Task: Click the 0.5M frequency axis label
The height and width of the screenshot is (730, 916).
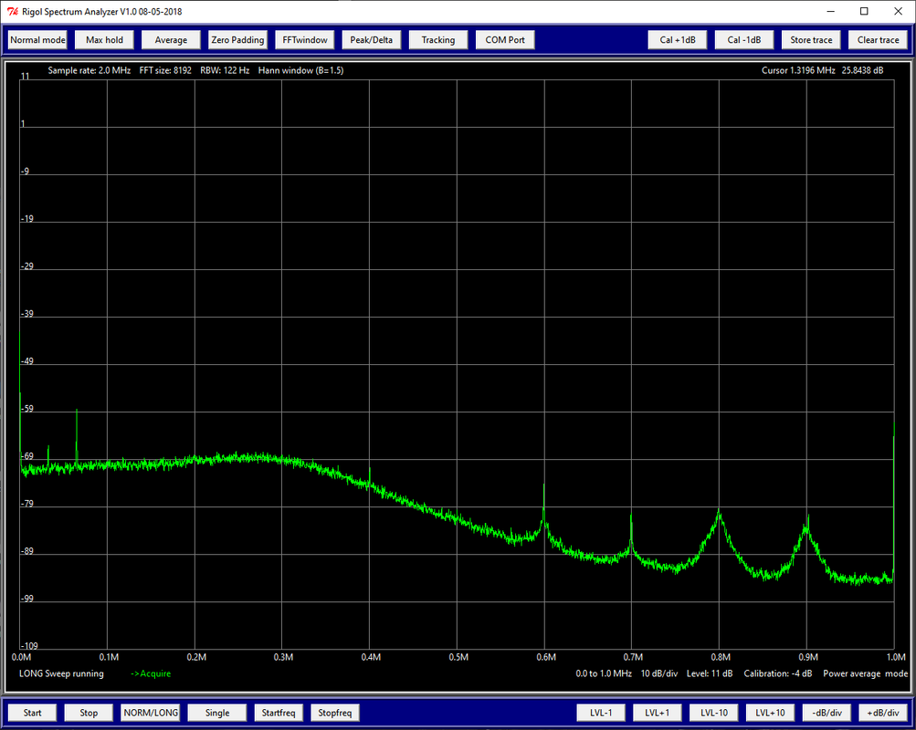Action: (x=458, y=657)
